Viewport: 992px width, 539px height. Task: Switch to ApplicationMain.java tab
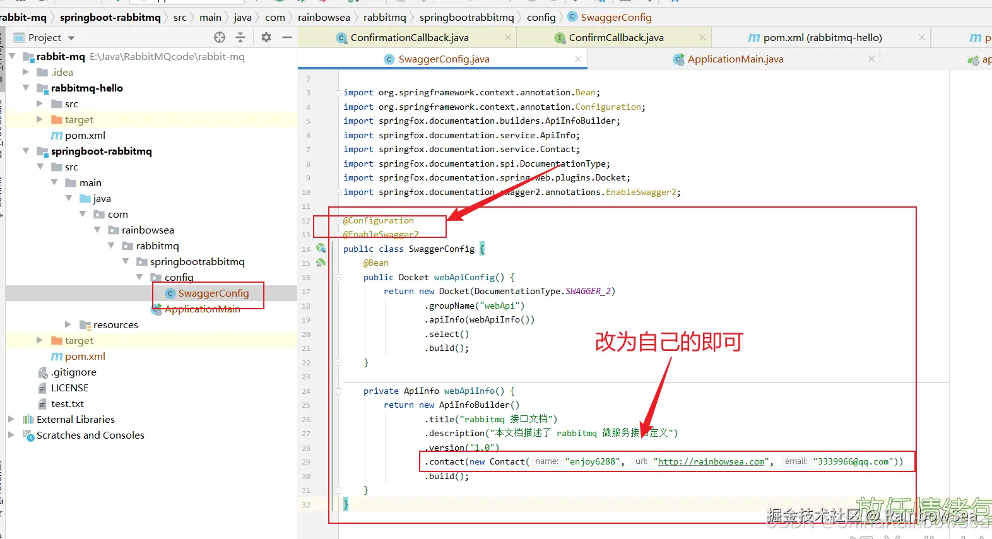click(735, 59)
